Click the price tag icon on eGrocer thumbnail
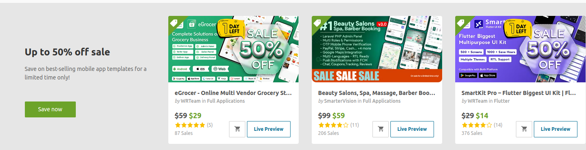 [x=175, y=23]
